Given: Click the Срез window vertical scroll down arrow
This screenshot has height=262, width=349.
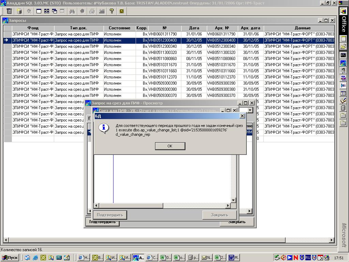Looking at the screenshot, I should point(233,200).
